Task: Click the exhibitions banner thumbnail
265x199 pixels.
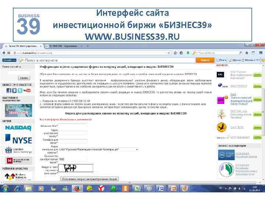Action: [18, 111]
